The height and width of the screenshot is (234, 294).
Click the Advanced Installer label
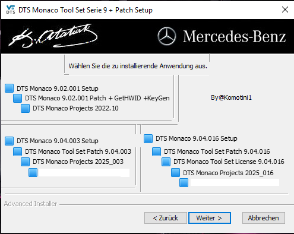30,204
